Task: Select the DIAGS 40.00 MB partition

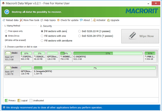Action: (x=39, y=57)
